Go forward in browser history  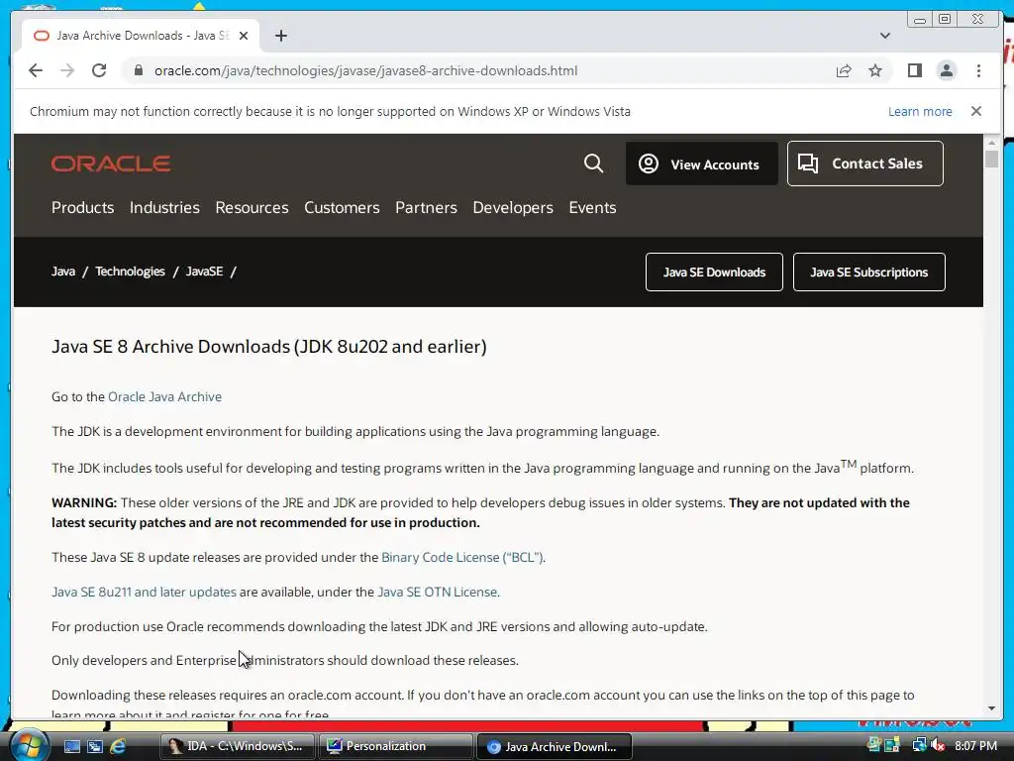point(67,70)
